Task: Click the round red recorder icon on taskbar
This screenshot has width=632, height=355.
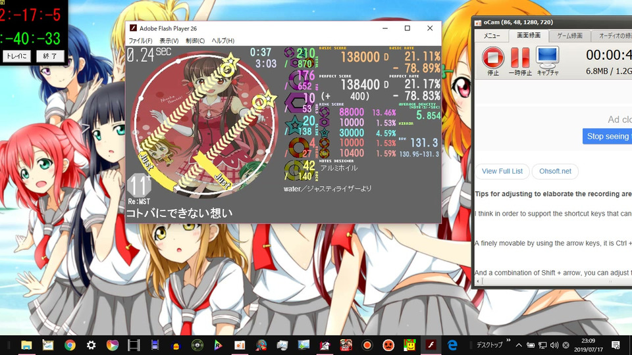Action: (367, 345)
